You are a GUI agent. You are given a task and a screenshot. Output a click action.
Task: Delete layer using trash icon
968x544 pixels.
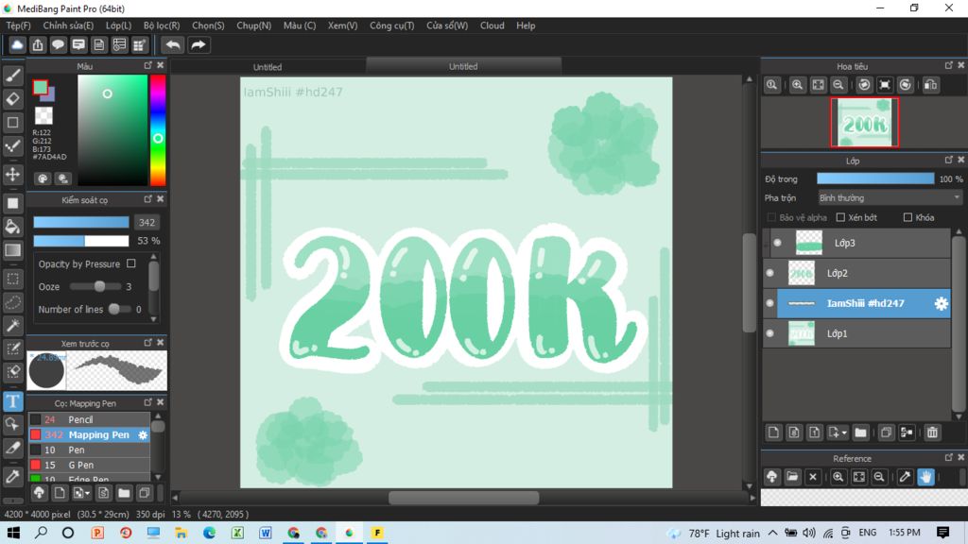932,433
